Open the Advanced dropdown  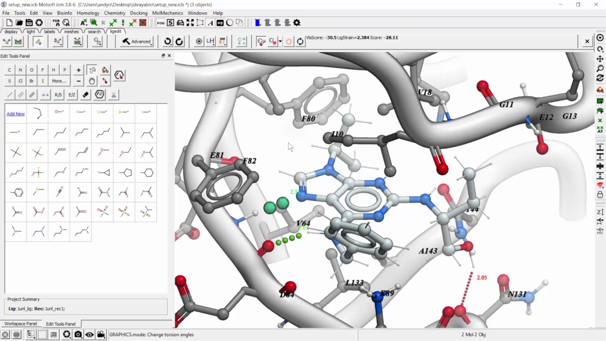pos(136,42)
